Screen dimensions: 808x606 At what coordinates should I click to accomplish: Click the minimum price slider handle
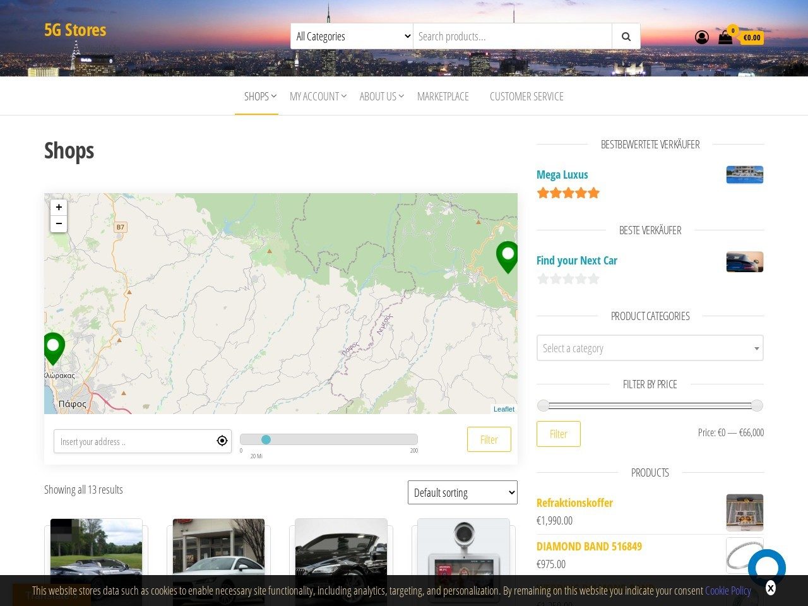(543, 405)
